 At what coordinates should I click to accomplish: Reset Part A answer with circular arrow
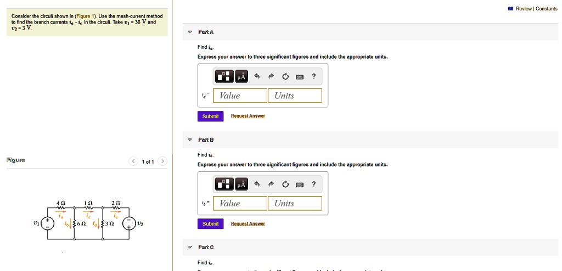285,77
